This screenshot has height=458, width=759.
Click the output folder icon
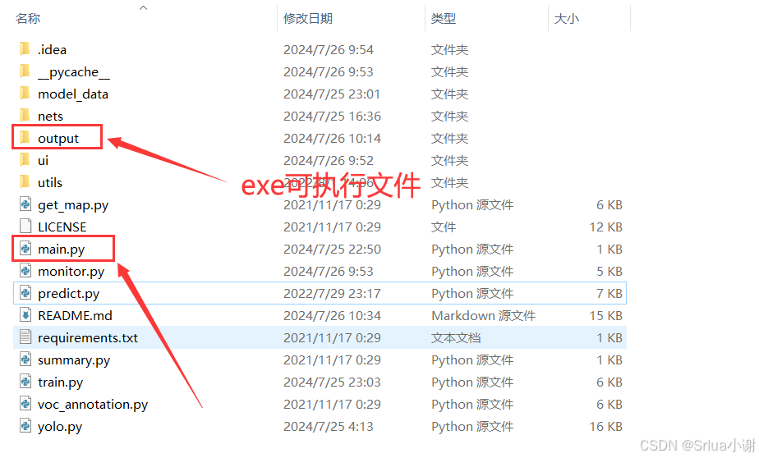pos(25,138)
